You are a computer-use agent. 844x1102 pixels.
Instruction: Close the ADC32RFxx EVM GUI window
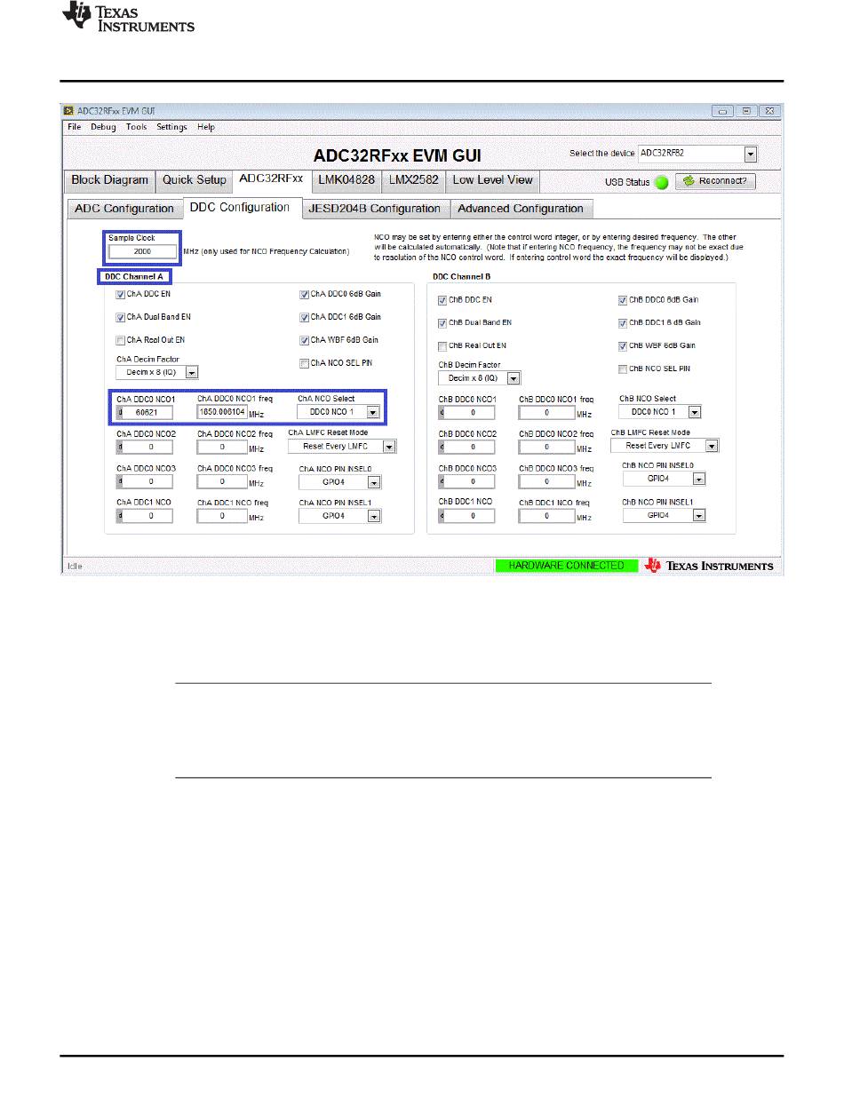click(768, 111)
